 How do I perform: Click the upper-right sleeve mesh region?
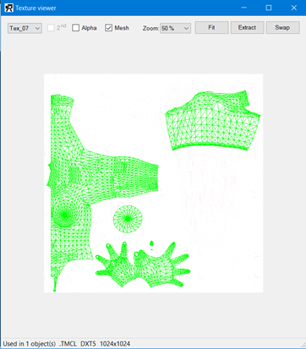[x=213, y=120]
